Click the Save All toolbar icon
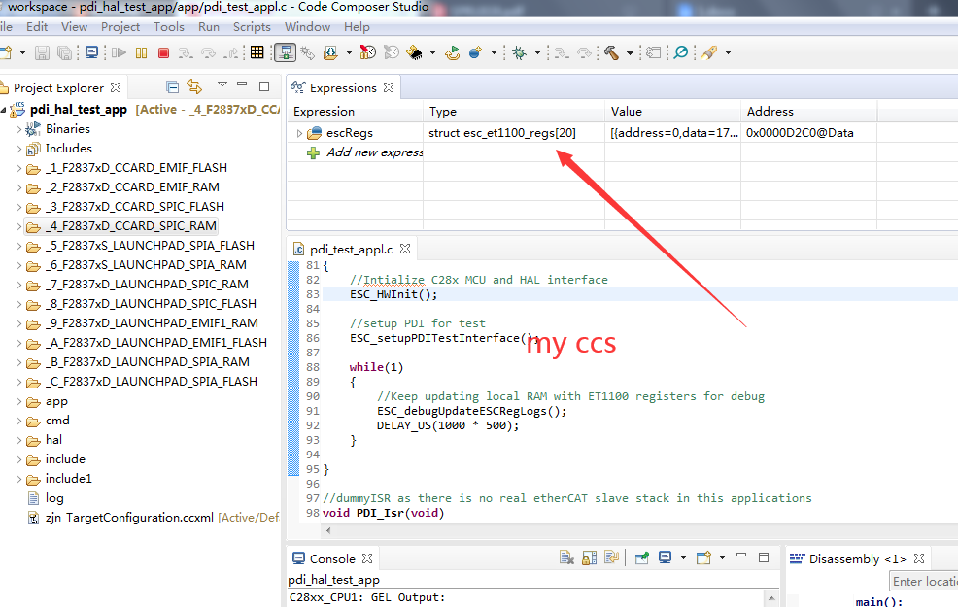 [64, 53]
